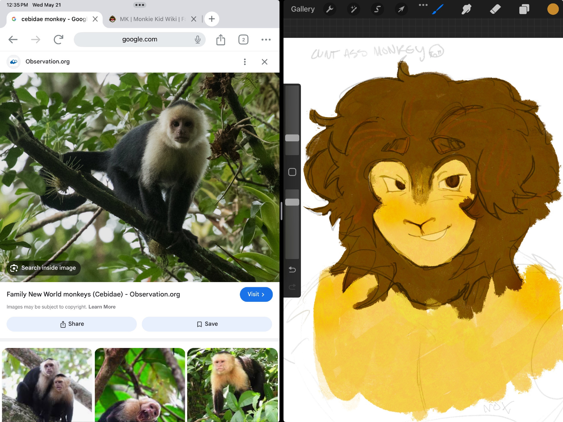Select the Smudge tool in Procreate
563x422 pixels.
[x=466, y=9]
